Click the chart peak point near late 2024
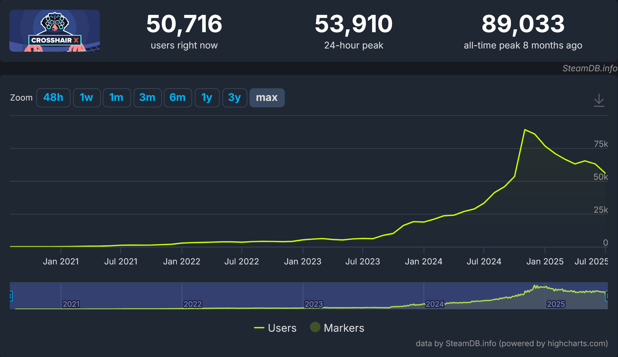Image resolution: width=618 pixels, height=357 pixels. click(x=525, y=129)
